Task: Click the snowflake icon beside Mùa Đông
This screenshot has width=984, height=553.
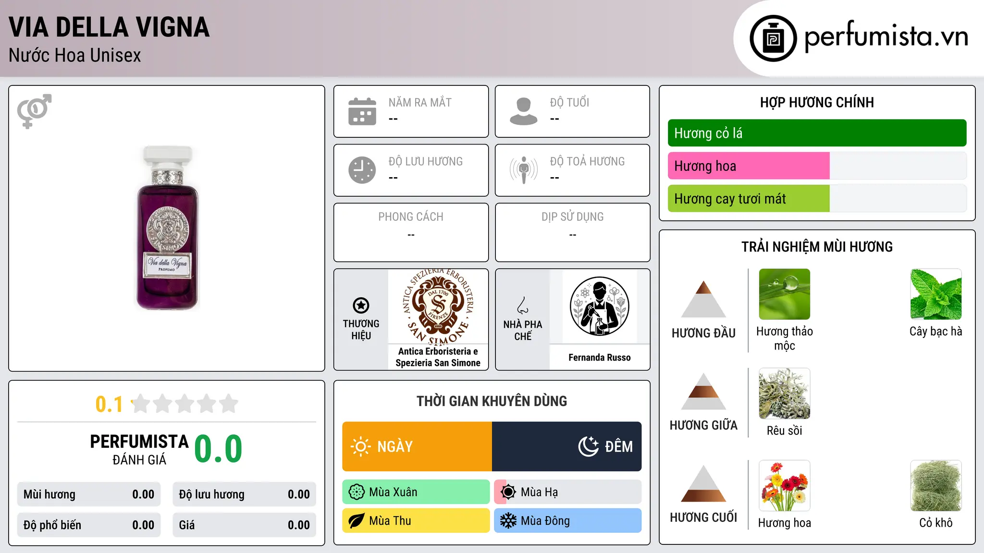Action: [x=508, y=521]
